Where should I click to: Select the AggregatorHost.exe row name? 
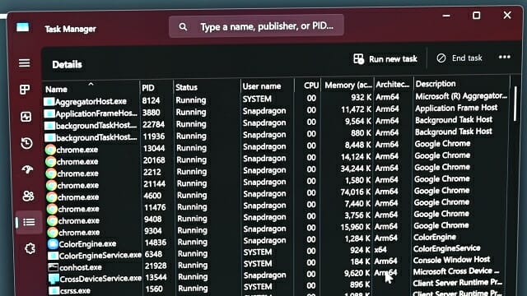[91, 101]
